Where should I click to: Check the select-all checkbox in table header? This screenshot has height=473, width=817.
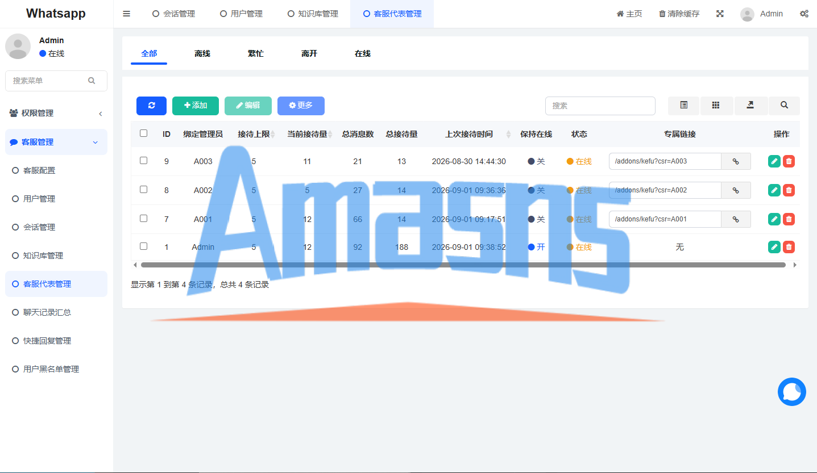point(143,133)
